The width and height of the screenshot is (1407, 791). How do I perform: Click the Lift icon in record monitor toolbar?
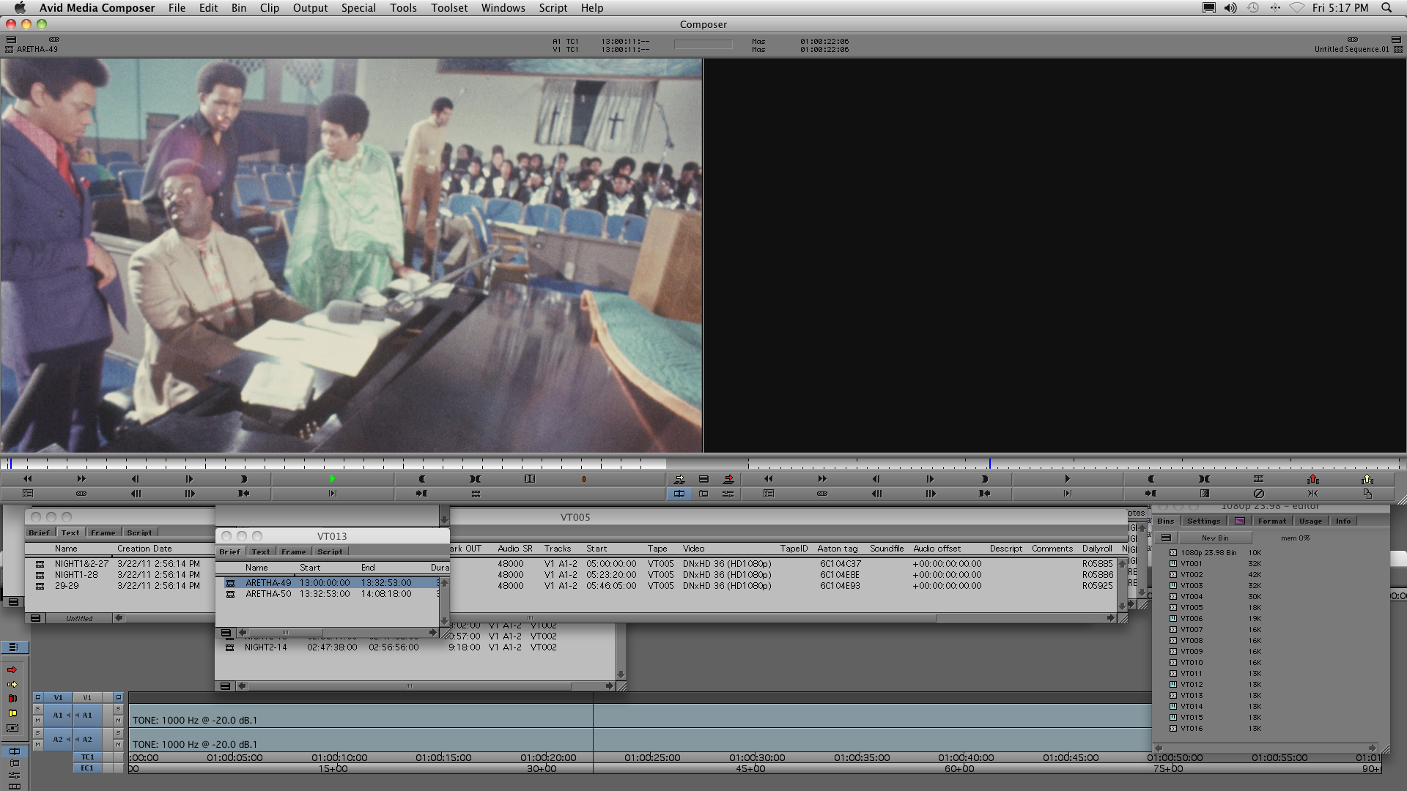click(x=1312, y=479)
